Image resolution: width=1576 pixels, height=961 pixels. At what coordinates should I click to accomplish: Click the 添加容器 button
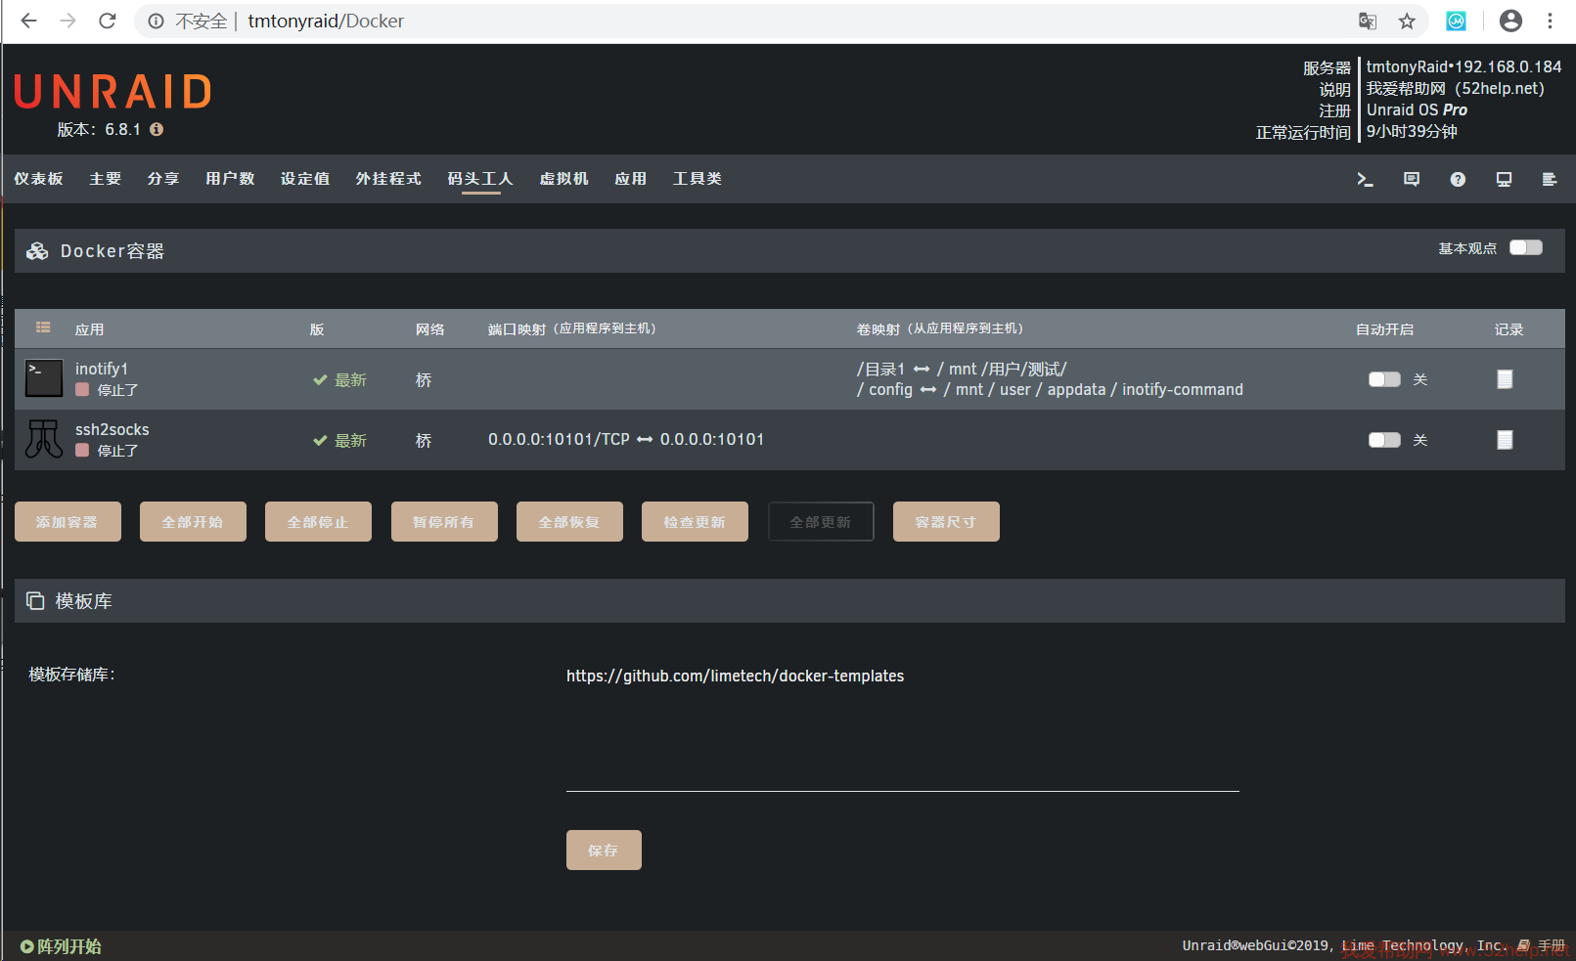(68, 522)
